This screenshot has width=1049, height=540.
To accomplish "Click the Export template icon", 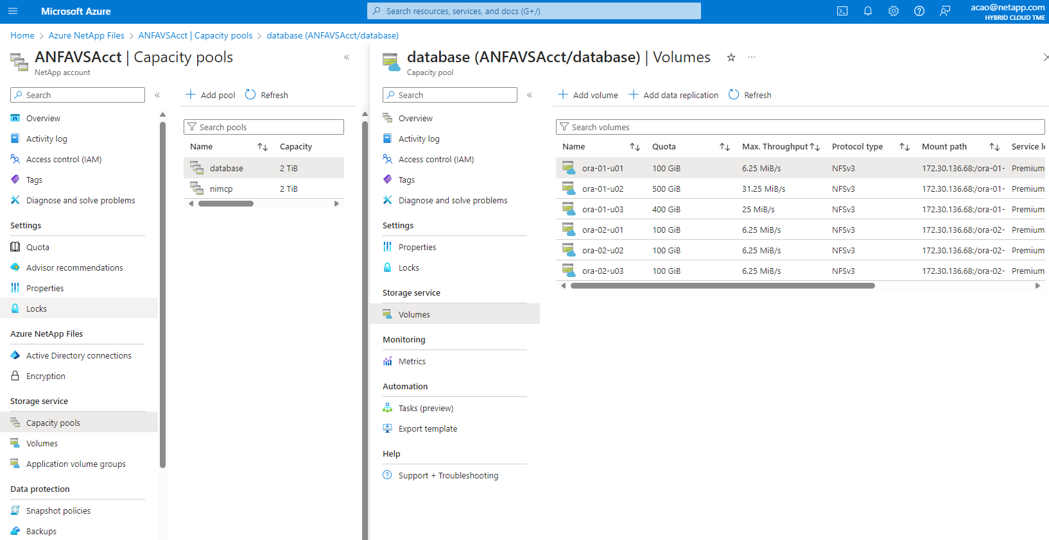I will 388,428.
